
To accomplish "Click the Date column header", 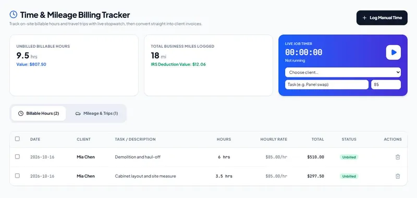I will pos(35,139).
